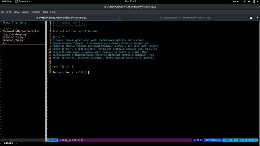Open the Search menu

(x=25, y=12)
